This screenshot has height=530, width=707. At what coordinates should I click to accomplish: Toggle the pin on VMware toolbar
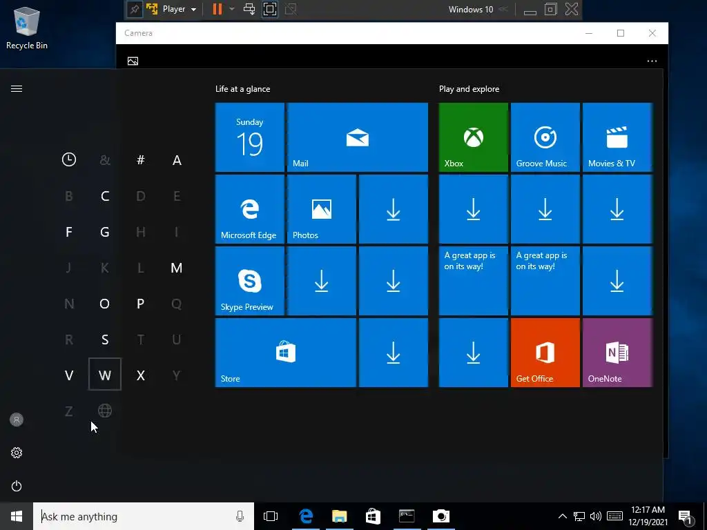point(135,9)
